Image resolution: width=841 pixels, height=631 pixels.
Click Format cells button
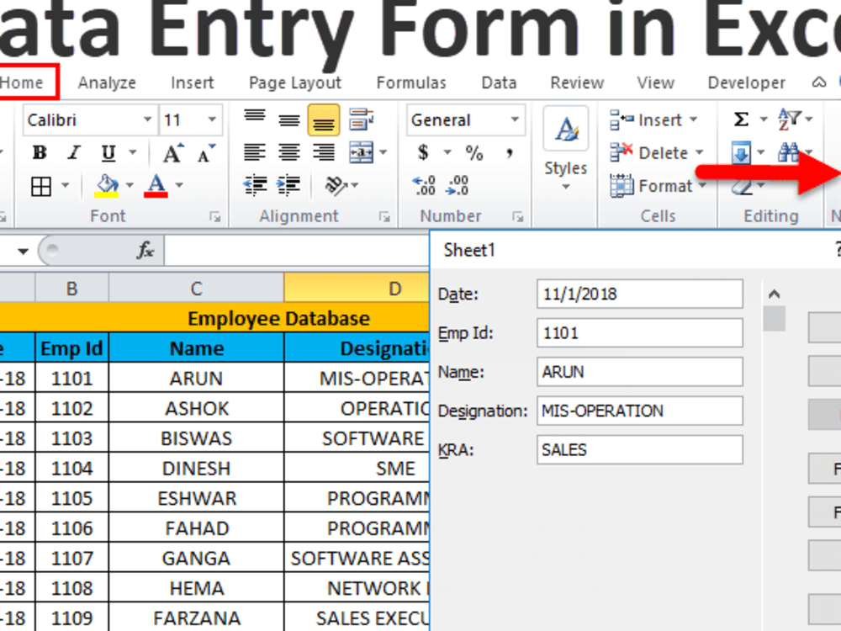(x=659, y=186)
